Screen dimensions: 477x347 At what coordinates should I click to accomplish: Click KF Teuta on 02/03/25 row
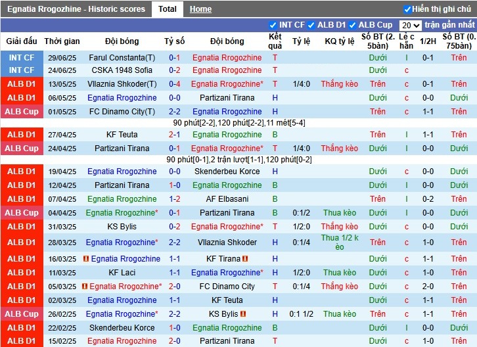pyautogui.click(x=227, y=300)
